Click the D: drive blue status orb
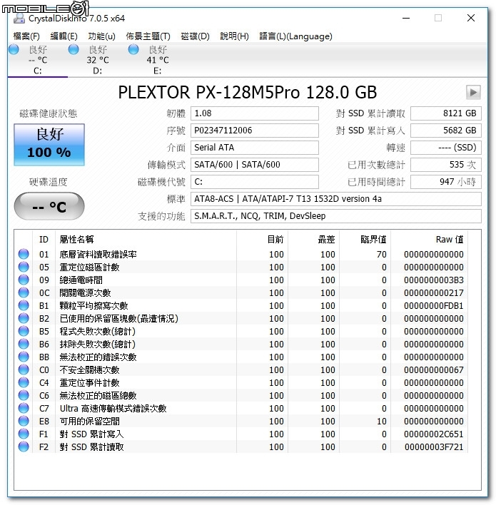This screenshot has height=505, width=496. (74, 50)
